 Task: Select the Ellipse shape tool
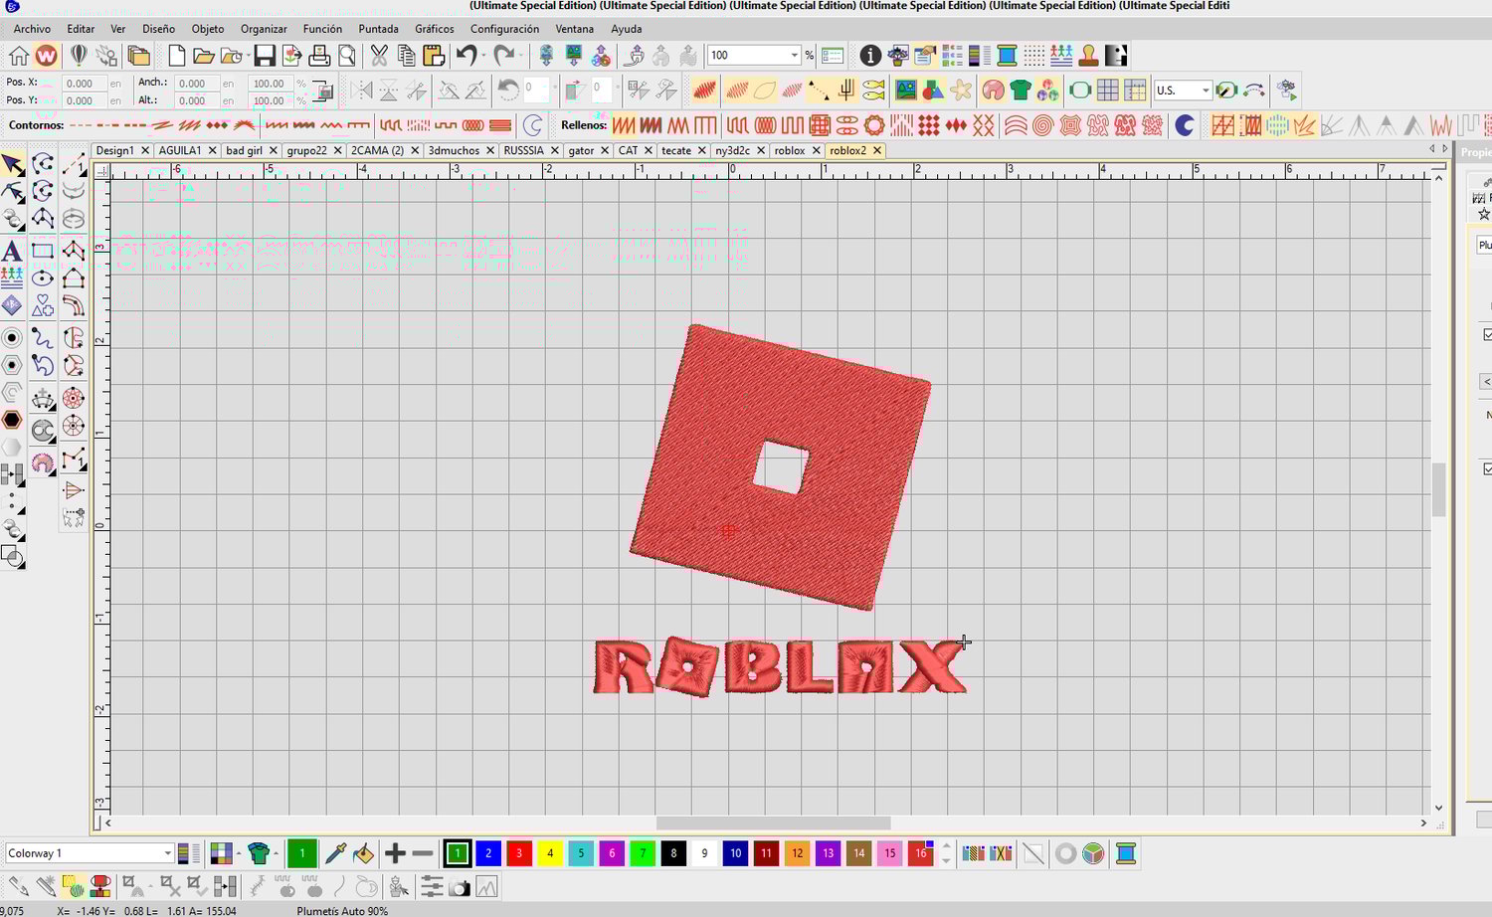coord(42,278)
